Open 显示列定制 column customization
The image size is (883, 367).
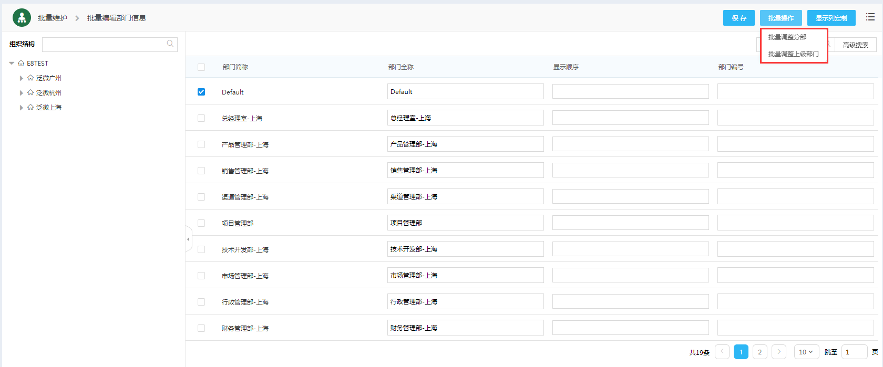[831, 18]
